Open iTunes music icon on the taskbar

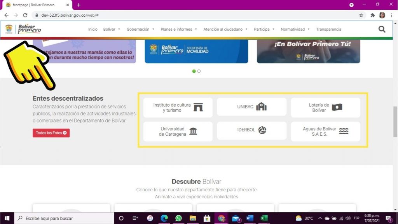click(x=150, y=218)
